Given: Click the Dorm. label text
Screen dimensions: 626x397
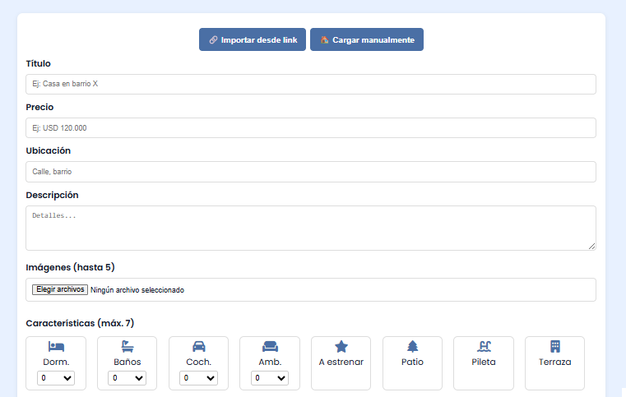Looking at the screenshot, I should point(56,362).
